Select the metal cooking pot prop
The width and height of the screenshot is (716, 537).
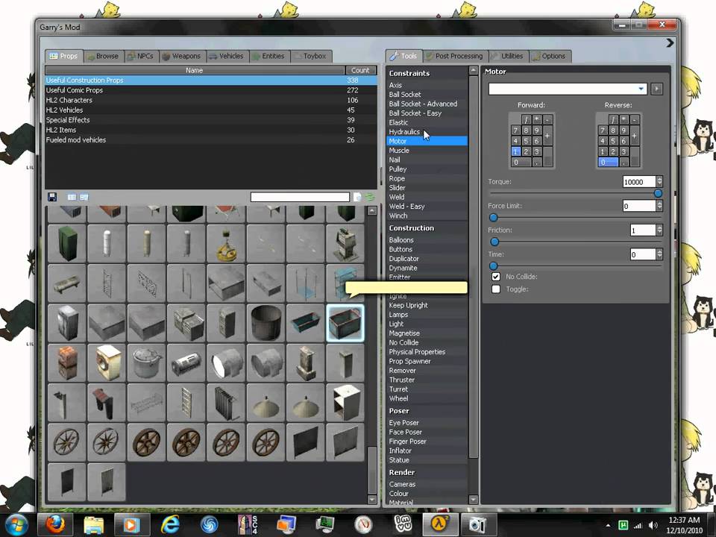pos(146,362)
